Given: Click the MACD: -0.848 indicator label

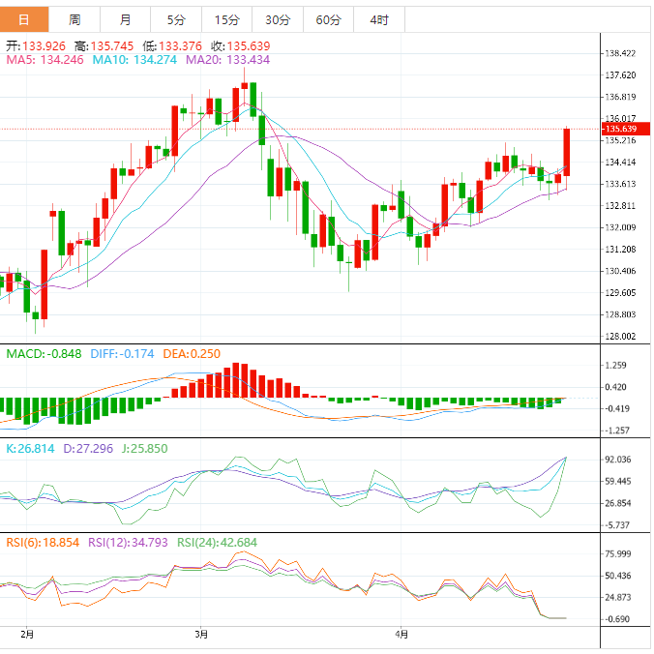Looking at the screenshot, I should pos(44,355).
